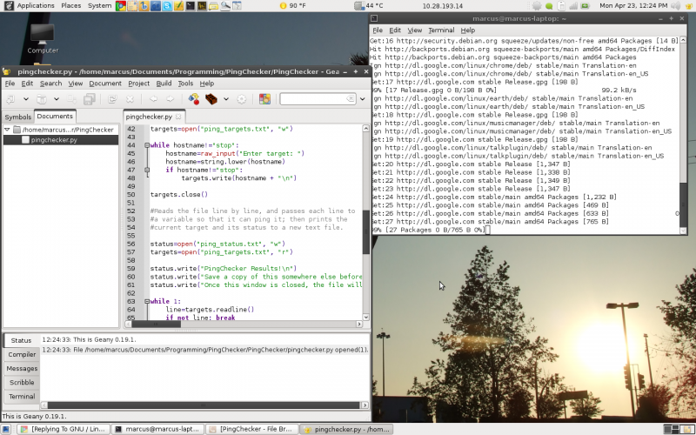Open the Geany Project menu
This screenshot has width=696, height=435.
click(x=138, y=84)
